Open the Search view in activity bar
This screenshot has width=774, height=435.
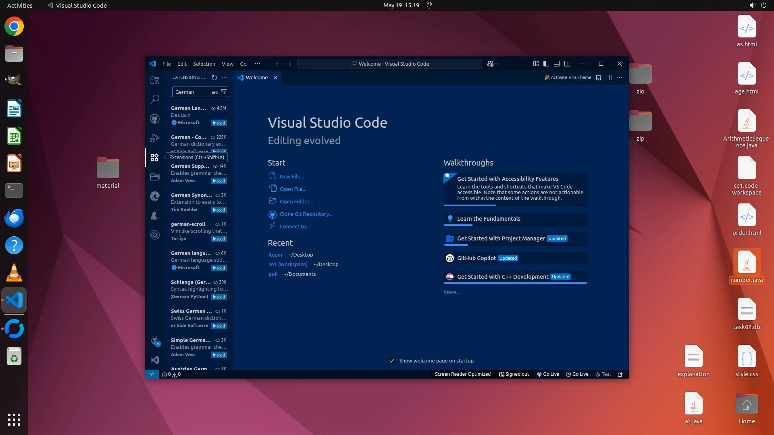pos(155,99)
